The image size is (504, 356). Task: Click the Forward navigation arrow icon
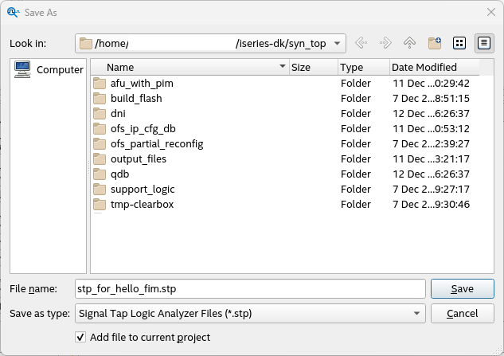pos(385,43)
